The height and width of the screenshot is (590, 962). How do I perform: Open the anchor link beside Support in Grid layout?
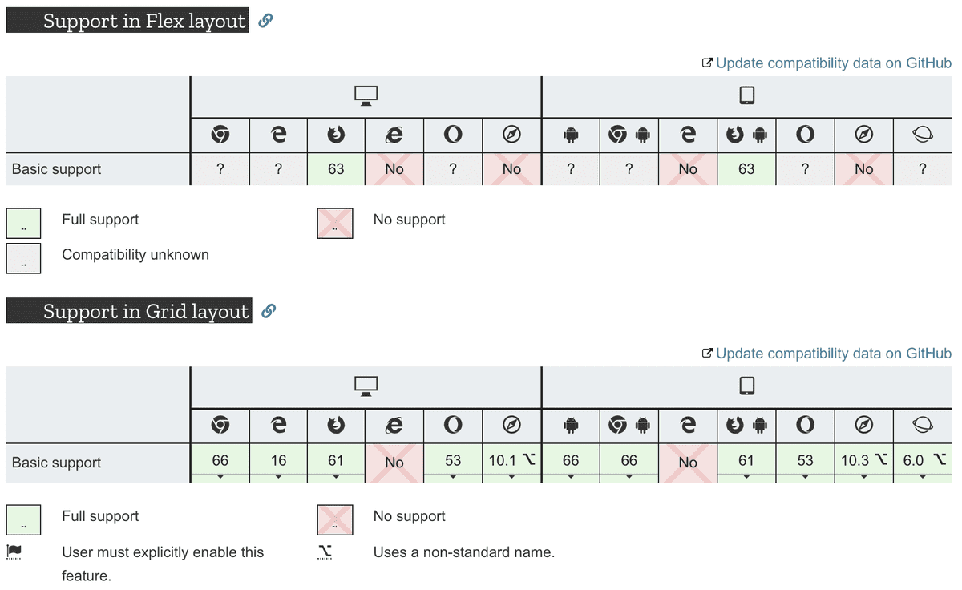pos(269,311)
